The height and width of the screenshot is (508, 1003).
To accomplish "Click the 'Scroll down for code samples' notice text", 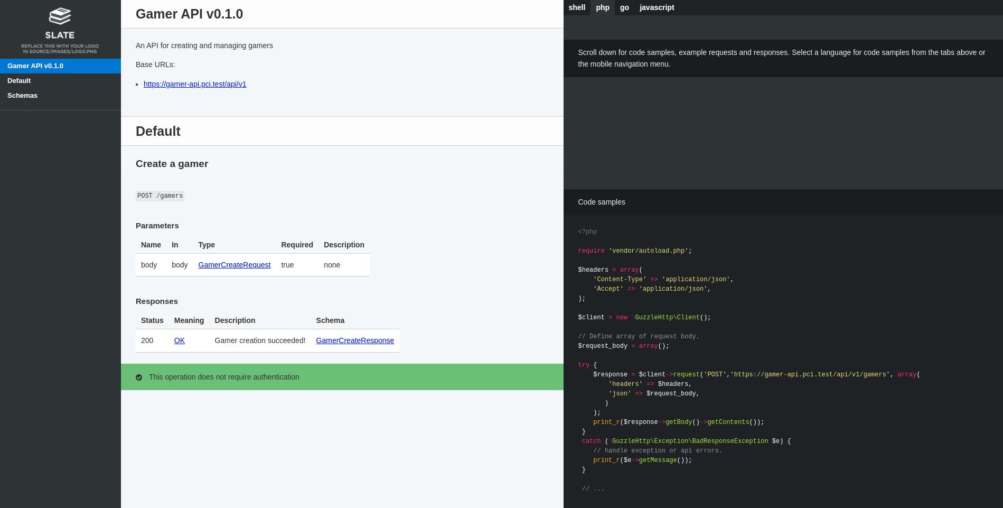I will click(x=782, y=58).
